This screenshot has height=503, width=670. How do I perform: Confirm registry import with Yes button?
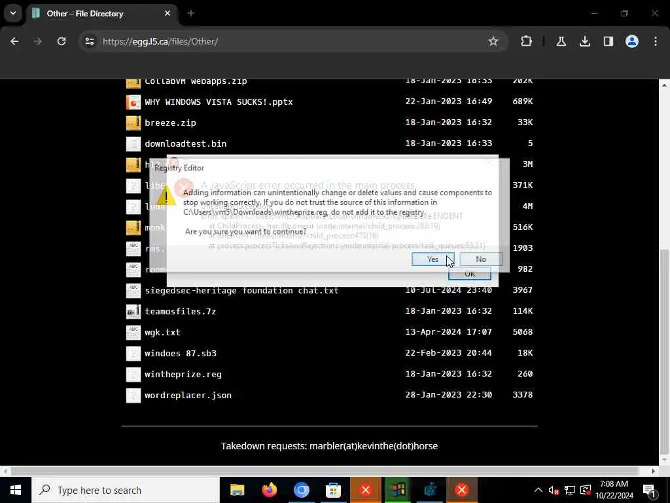tap(432, 259)
